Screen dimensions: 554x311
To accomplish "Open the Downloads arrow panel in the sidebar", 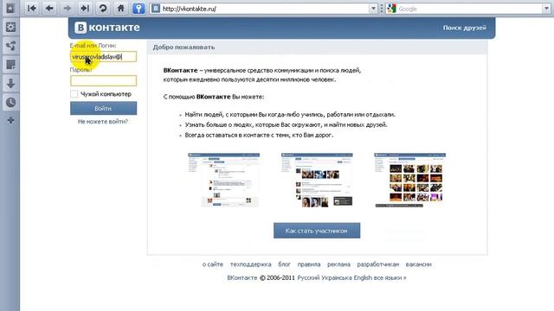I will point(10,84).
